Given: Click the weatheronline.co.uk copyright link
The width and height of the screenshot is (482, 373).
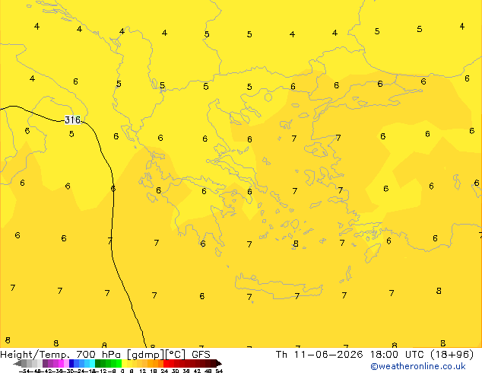Looking at the screenshot, I should (x=418, y=366).
